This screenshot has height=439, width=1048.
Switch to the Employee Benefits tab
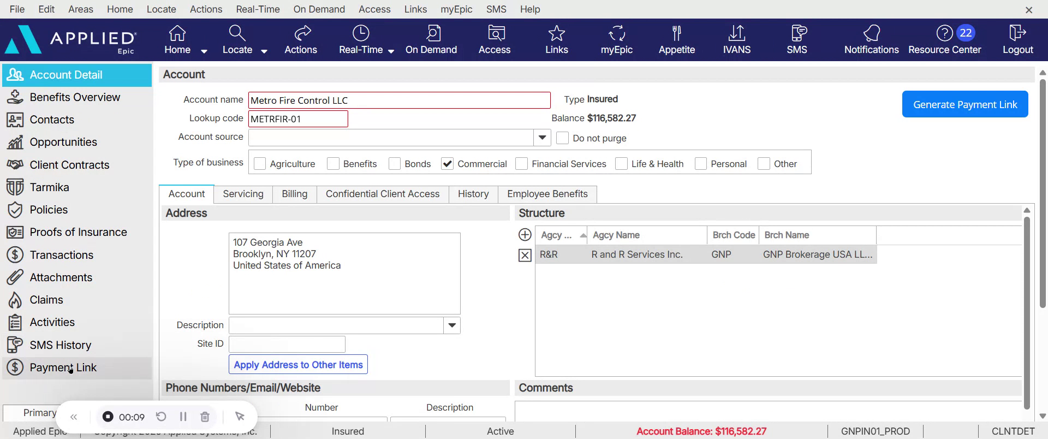(x=547, y=194)
